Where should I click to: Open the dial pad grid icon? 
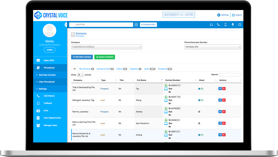coord(136,25)
